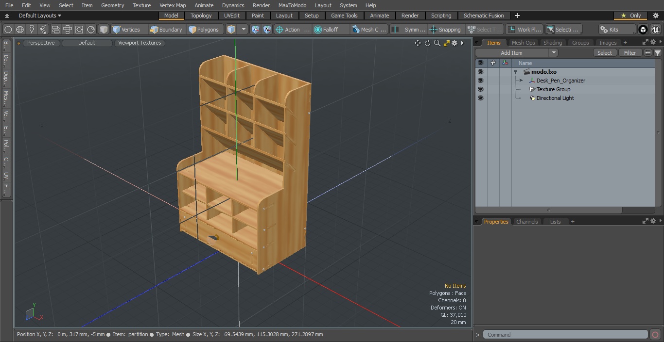The height and width of the screenshot is (342, 664).
Task: Click the Polygons selection mode button
Action: 204,30
